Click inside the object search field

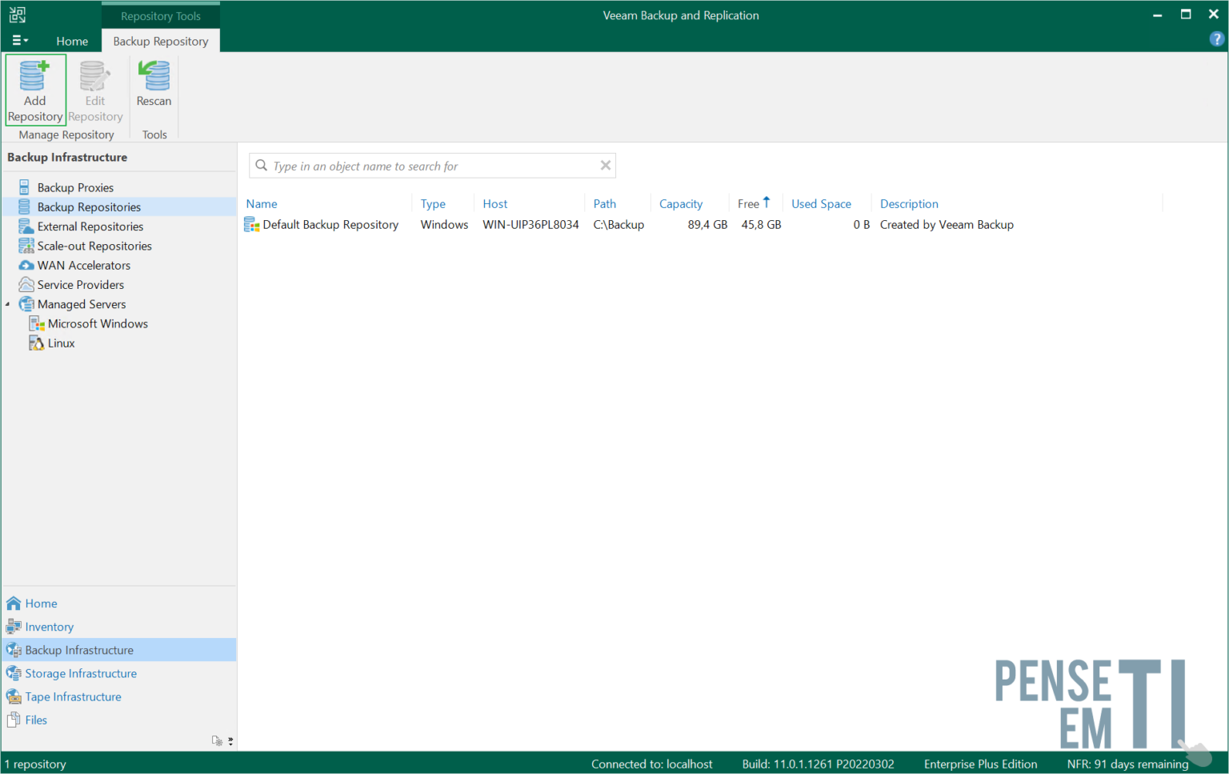(432, 166)
